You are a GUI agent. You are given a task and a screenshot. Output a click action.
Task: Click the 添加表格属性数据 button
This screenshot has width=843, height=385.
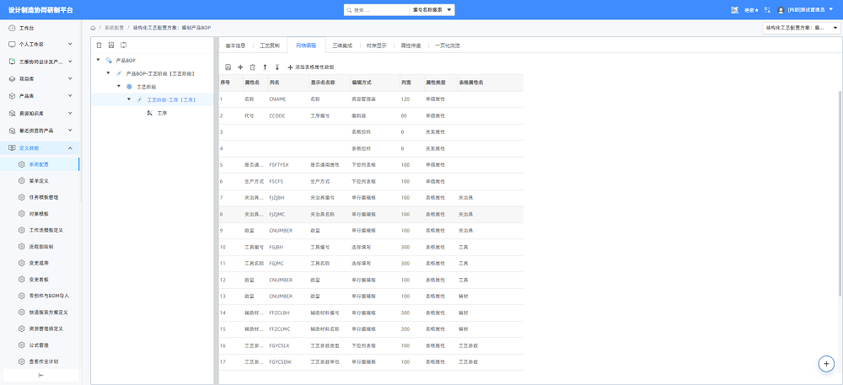click(311, 67)
